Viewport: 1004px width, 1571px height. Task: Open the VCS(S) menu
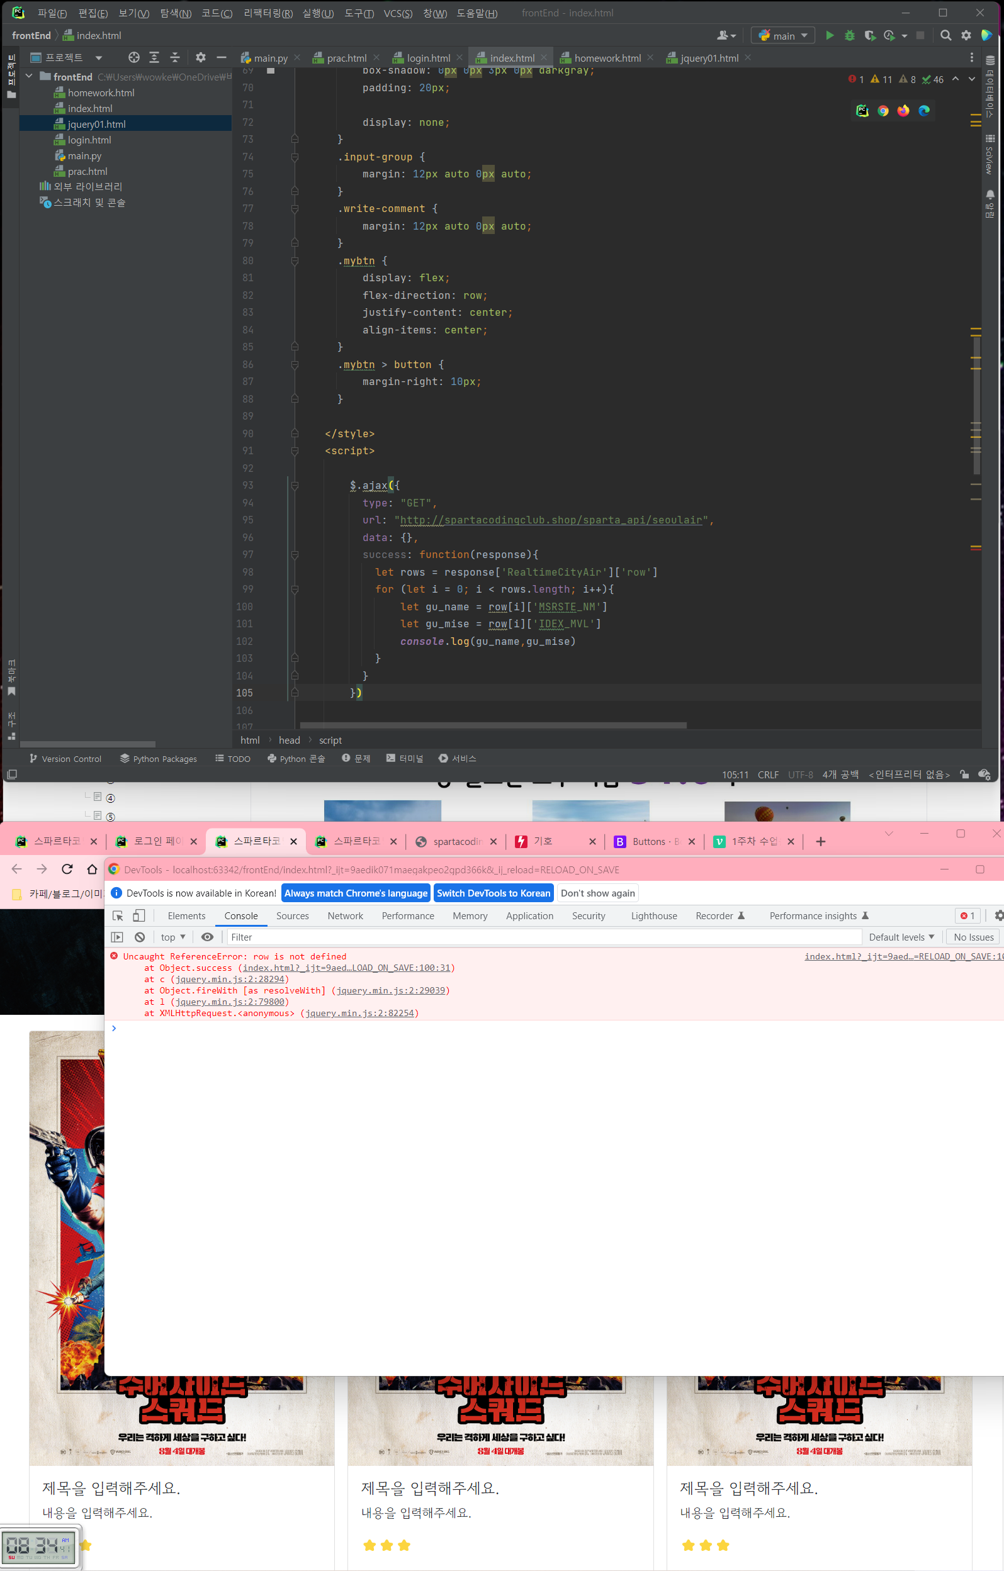398,13
